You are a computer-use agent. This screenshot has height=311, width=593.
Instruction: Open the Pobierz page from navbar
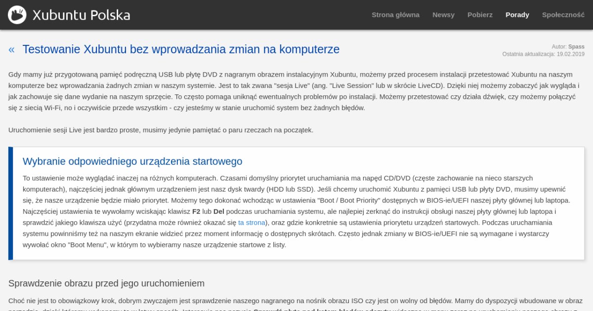[x=480, y=15]
